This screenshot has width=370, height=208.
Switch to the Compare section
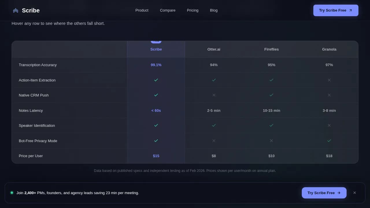click(x=168, y=10)
